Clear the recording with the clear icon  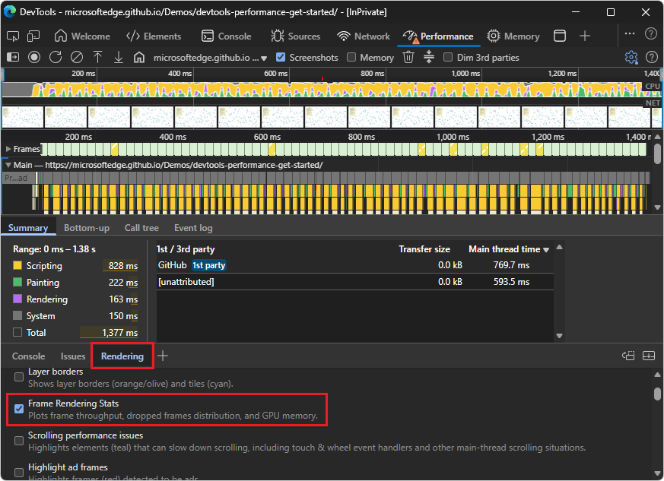click(76, 57)
